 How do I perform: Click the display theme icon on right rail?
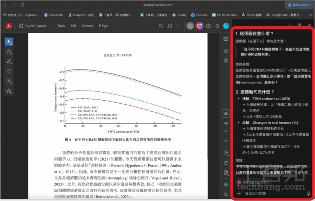(226, 153)
